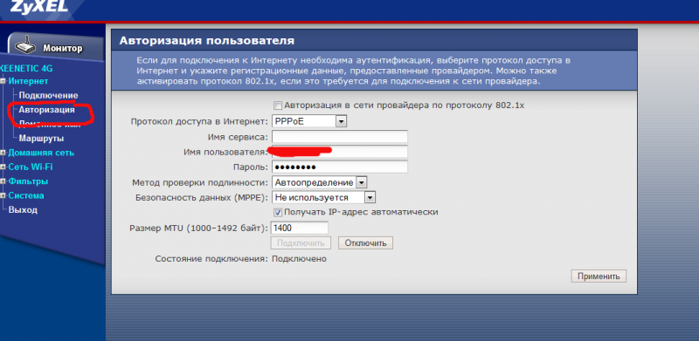Screen dimensions: 699x341
Task: Open Автоопределение authentication method dropdown
Action: [319, 182]
